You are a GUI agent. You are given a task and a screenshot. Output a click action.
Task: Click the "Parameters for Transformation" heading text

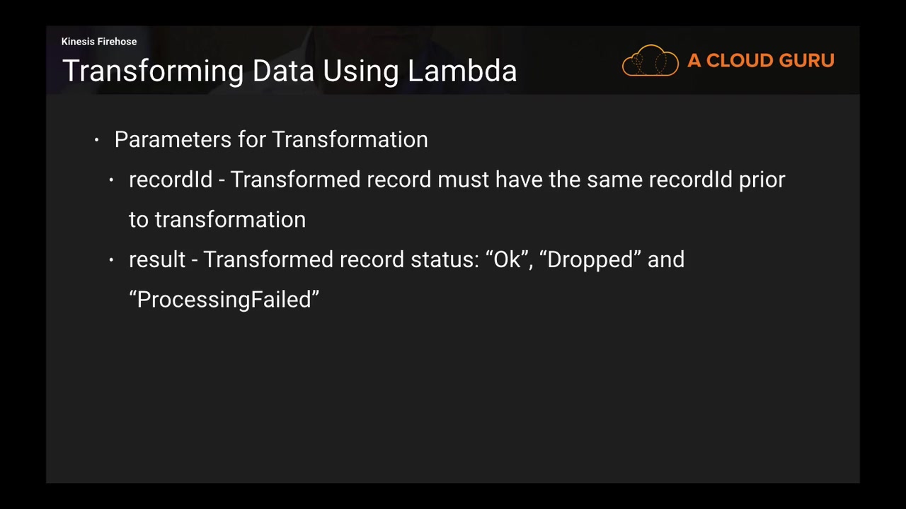coord(271,139)
